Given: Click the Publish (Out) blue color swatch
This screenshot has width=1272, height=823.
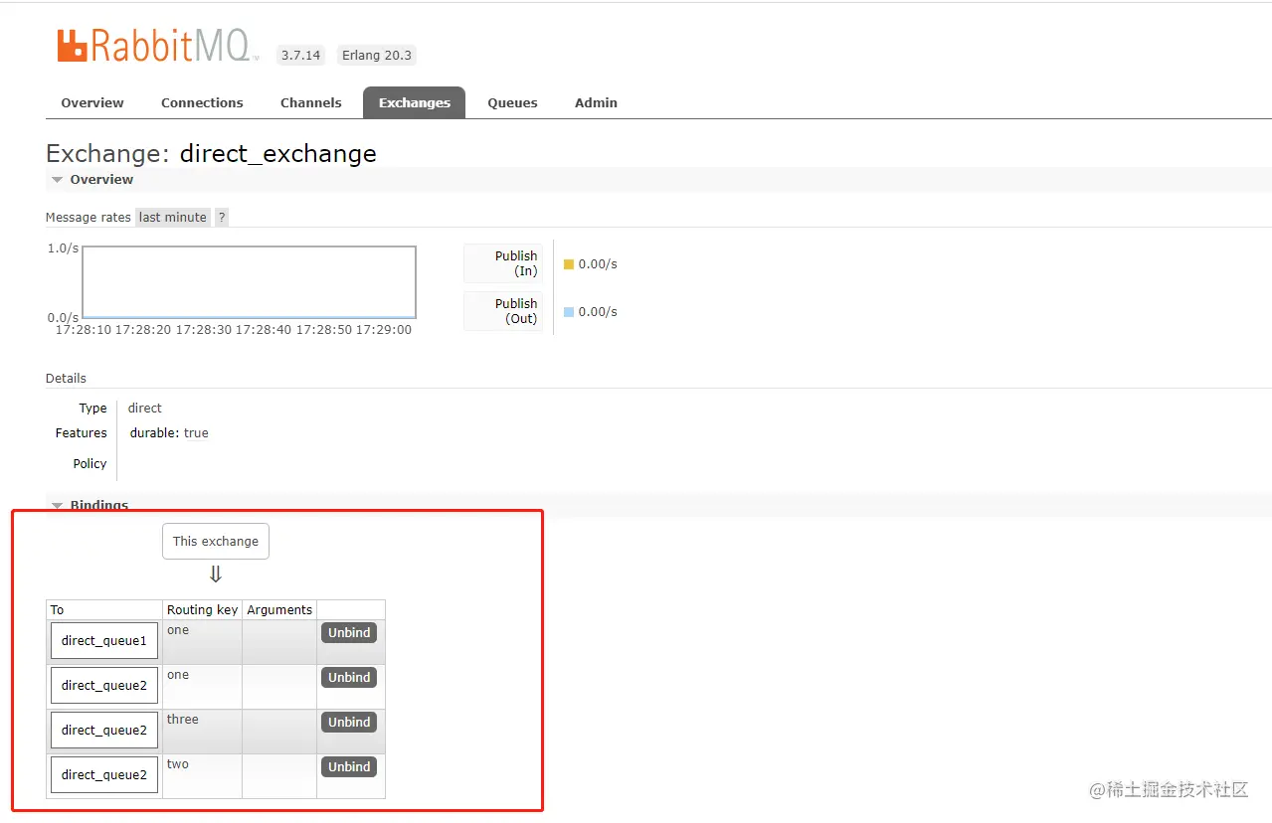Looking at the screenshot, I should (x=569, y=312).
